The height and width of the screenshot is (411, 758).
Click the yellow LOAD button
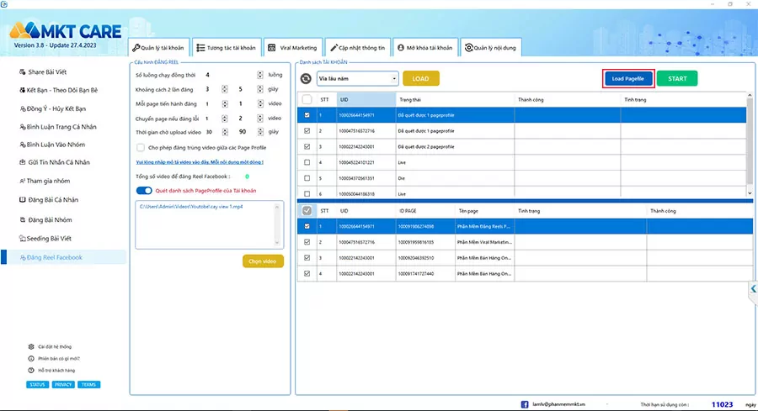420,79
